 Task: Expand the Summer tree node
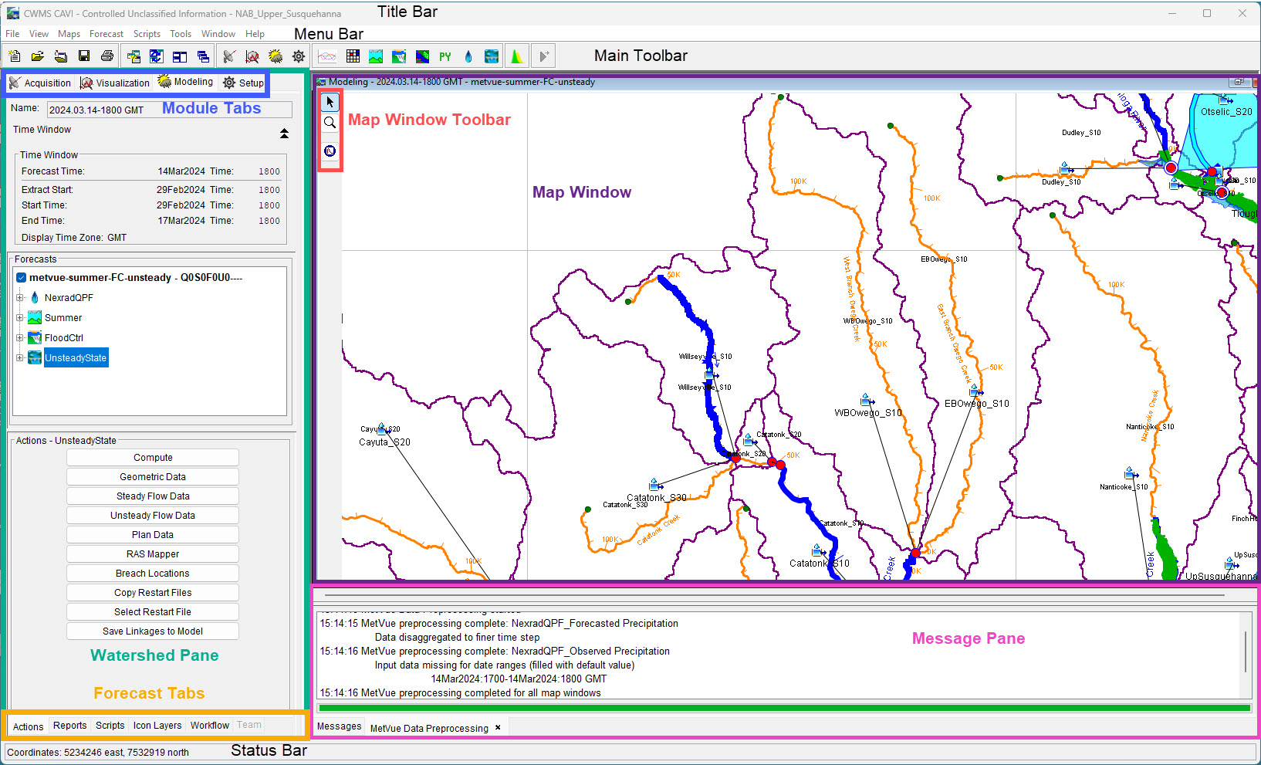click(x=20, y=317)
